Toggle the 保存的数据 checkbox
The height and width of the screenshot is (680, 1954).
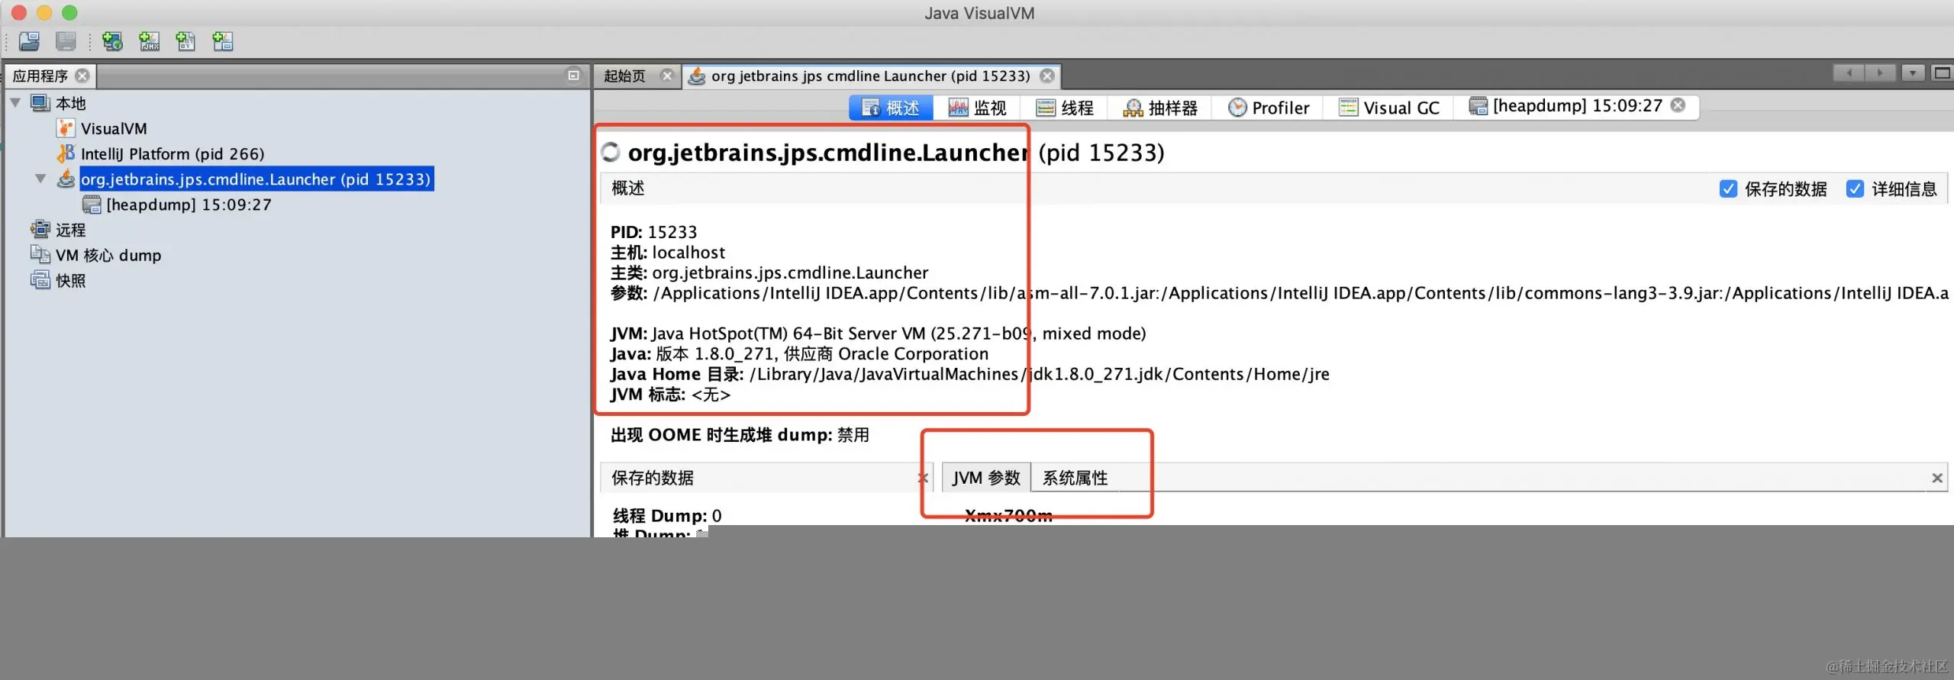click(x=1728, y=189)
